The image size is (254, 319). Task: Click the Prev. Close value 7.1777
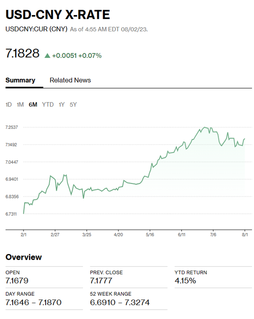(x=101, y=280)
